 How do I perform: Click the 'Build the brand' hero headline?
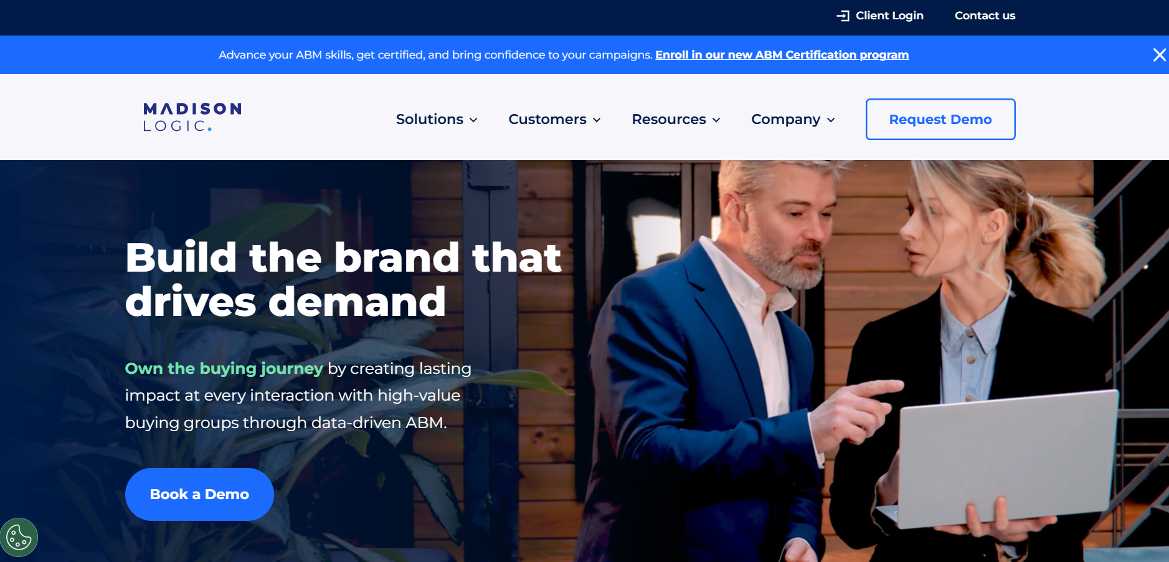pyautogui.click(x=343, y=279)
